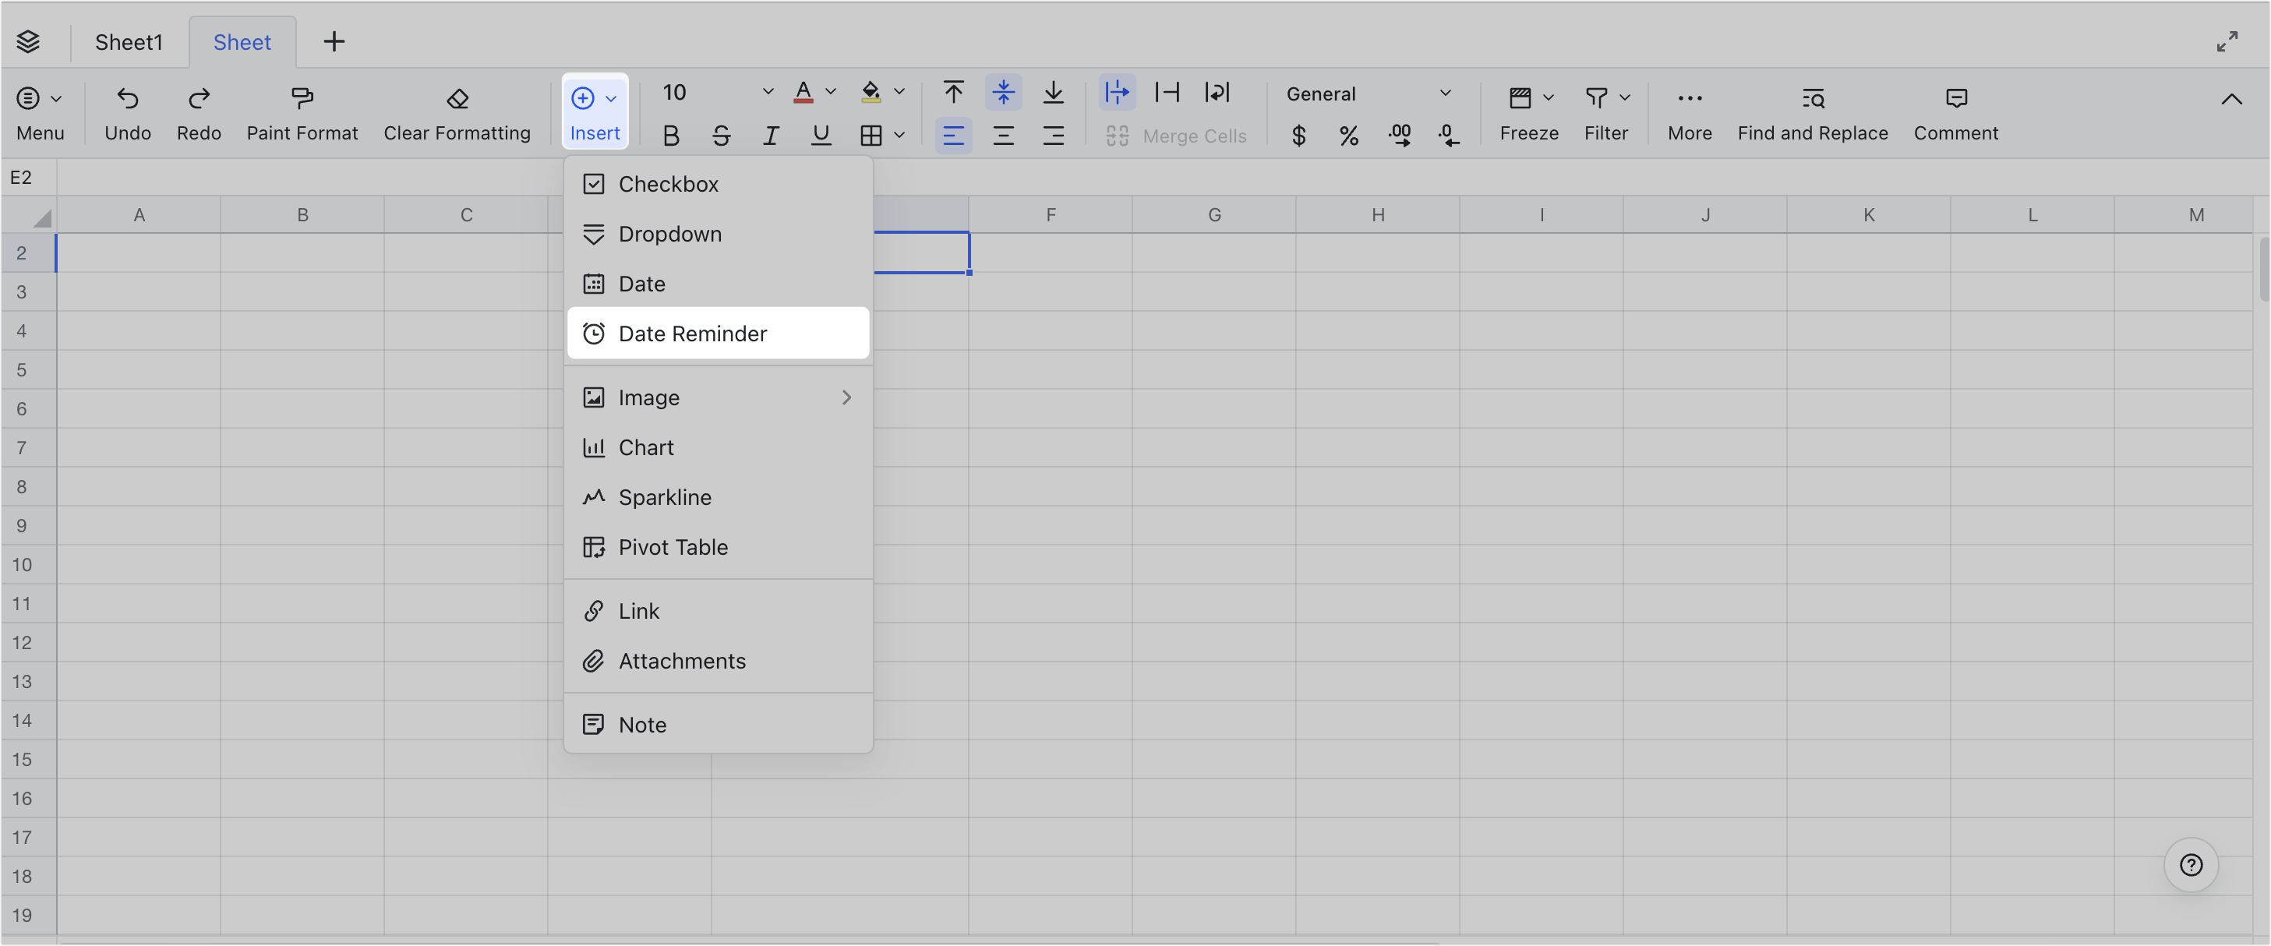The image size is (2271, 946).
Task: Switch to the Sheet1 tab
Action: point(129,41)
